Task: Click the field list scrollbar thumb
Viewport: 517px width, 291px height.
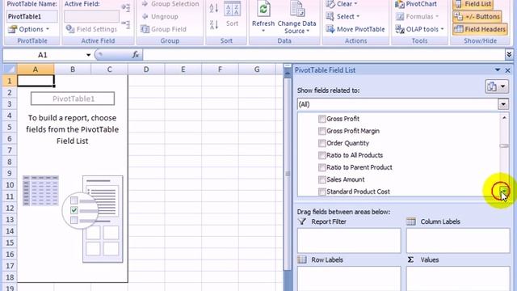Action: pyautogui.click(x=504, y=145)
